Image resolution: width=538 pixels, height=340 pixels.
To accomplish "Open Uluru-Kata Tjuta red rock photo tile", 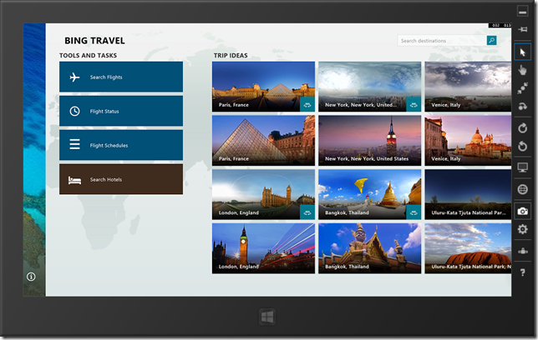I will [468, 248].
